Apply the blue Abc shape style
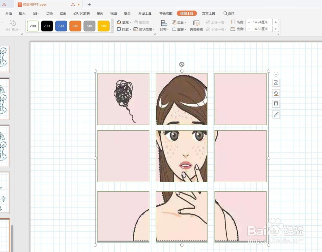Viewport: 322px width, 252px height. click(61, 26)
